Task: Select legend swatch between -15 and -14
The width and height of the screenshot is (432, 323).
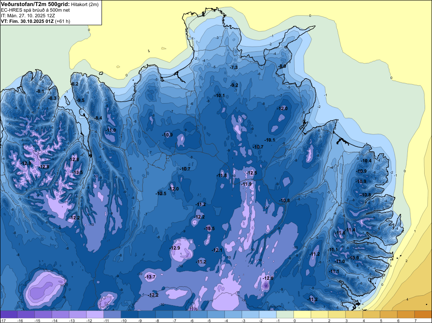Action: coord(43,314)
